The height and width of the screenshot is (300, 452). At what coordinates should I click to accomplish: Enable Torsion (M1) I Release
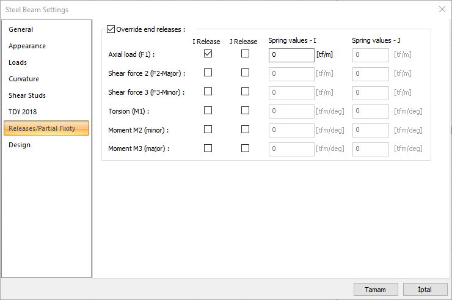point(208,111)
